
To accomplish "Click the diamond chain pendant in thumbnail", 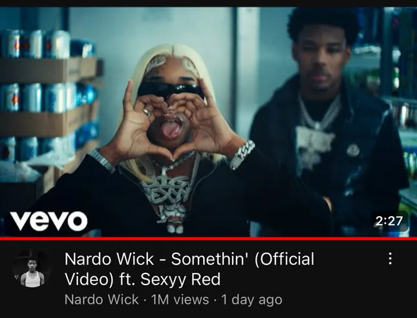I will click(170, 197).
